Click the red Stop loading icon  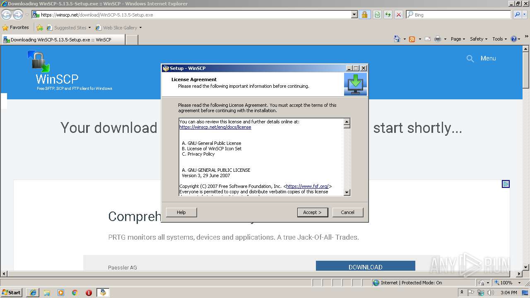point(399,14)
